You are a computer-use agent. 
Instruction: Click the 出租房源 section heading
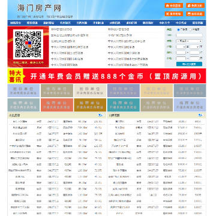(x=114, y=115)
